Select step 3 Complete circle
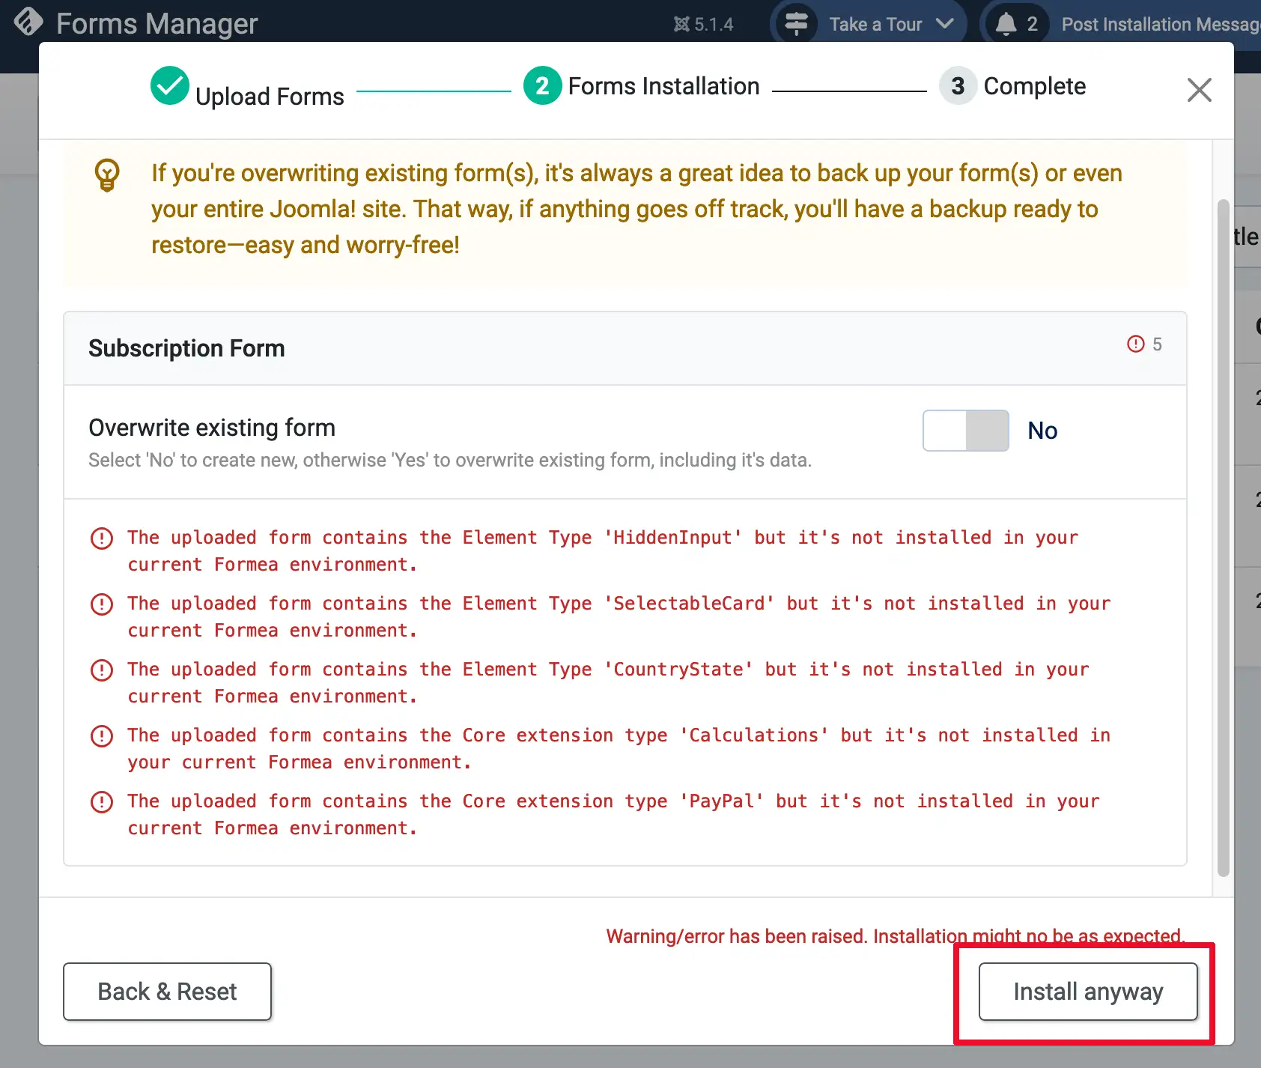The image size is (1261, 1068). (x=958, y=86)
